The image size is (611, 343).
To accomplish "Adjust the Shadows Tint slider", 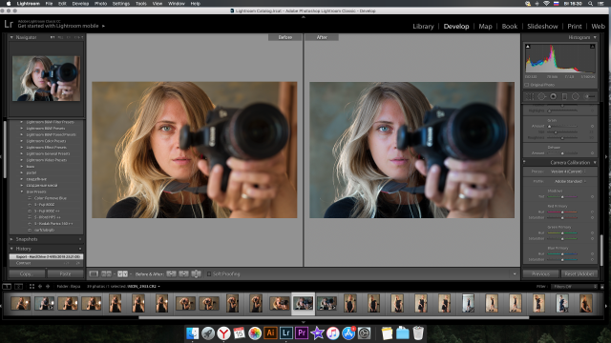I will (562, 197).
